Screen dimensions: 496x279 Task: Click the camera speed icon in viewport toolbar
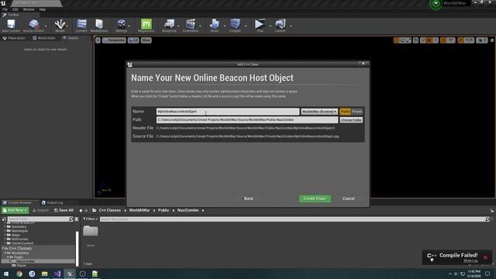pyautogui.click(x=482, y=40)
